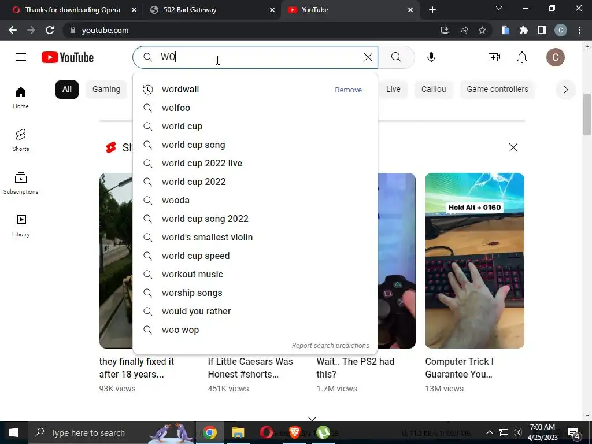
Task: Open the notifications bell
Action: point(522,57)
